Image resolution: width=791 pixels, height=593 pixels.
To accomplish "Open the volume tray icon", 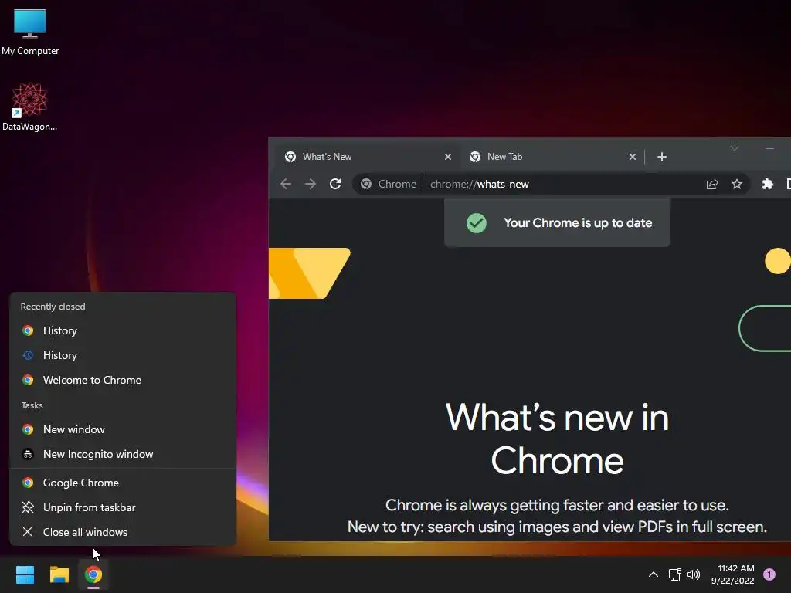I will [x=694, y=574].
